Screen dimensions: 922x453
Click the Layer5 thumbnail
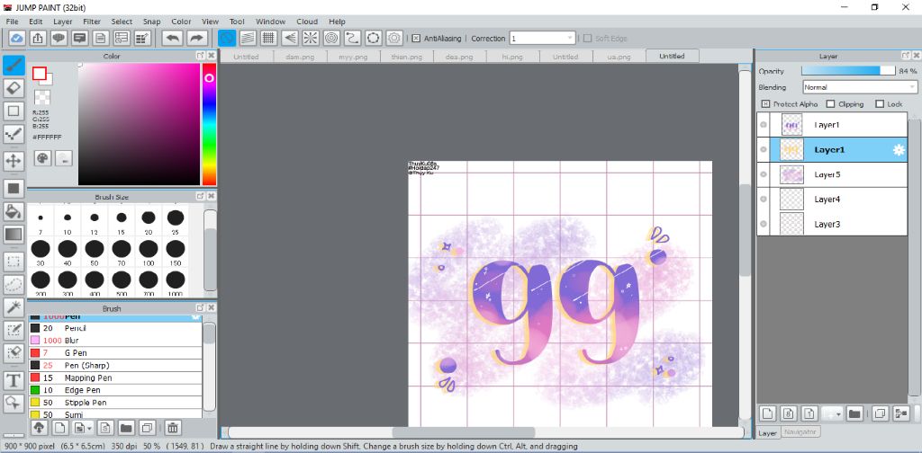coord(791,175)
